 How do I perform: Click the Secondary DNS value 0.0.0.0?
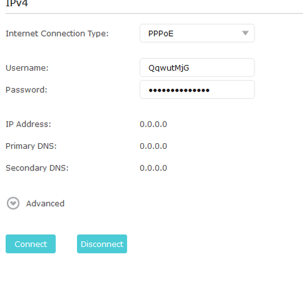click(153, 168)
